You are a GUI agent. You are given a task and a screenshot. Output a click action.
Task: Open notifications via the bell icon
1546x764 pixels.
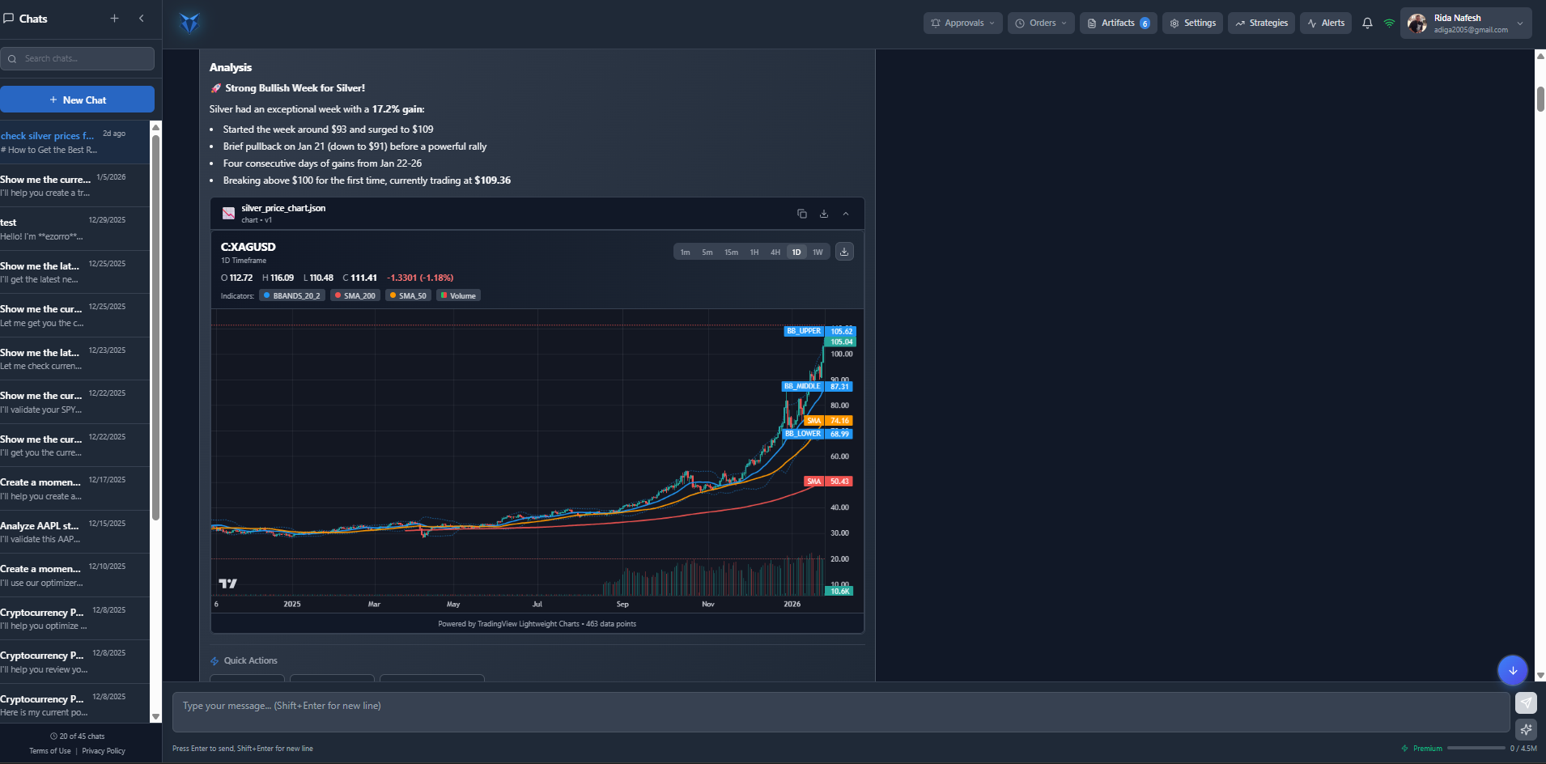coord(1366,23)
